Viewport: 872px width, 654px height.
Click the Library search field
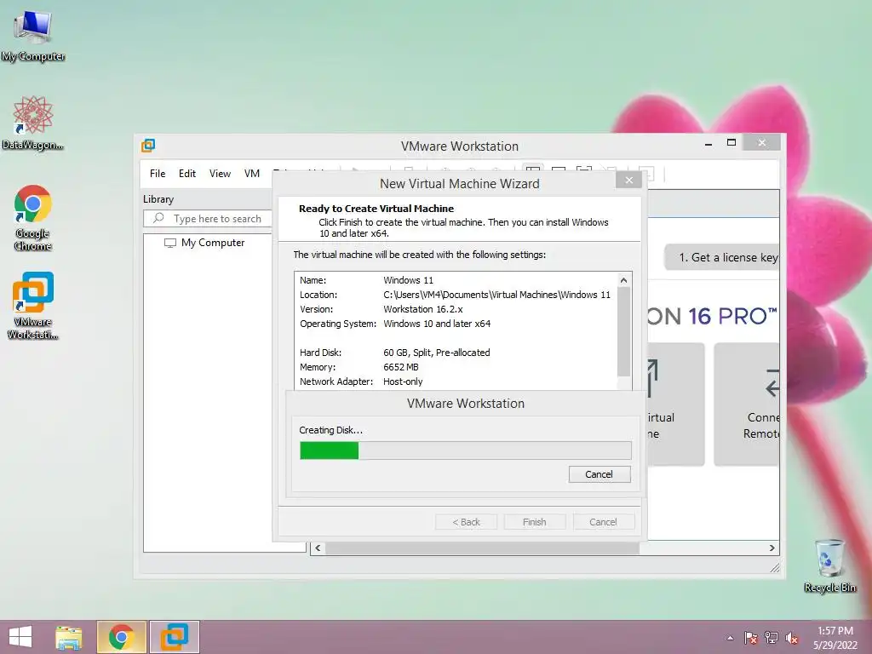[x=208, y=219]
